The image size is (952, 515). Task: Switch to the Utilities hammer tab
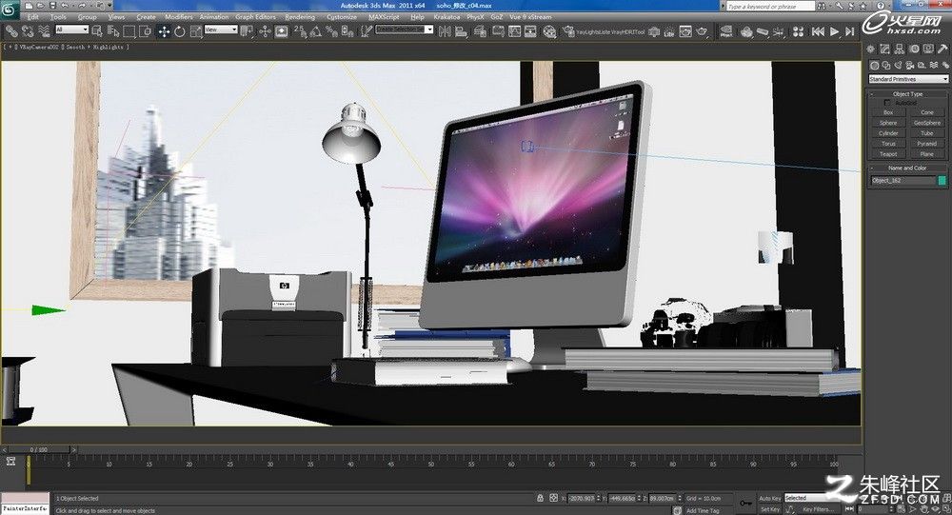[x=942, y=49]
